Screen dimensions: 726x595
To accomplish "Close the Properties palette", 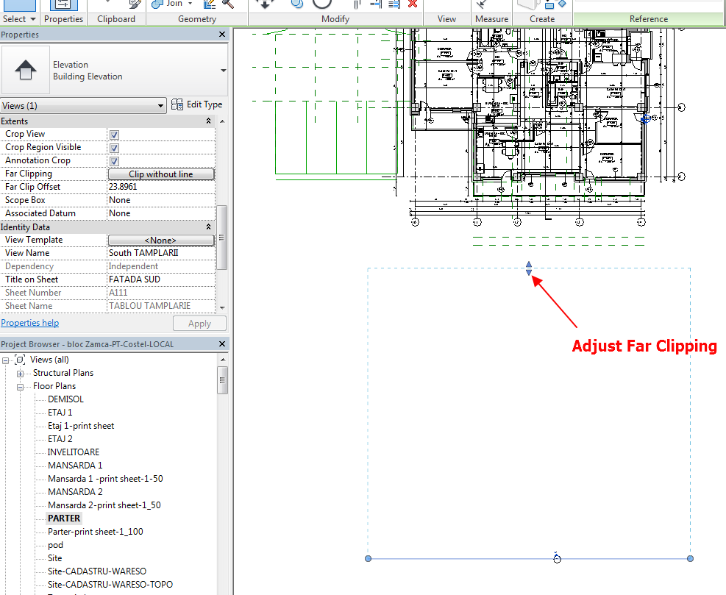I will [222, 35].
